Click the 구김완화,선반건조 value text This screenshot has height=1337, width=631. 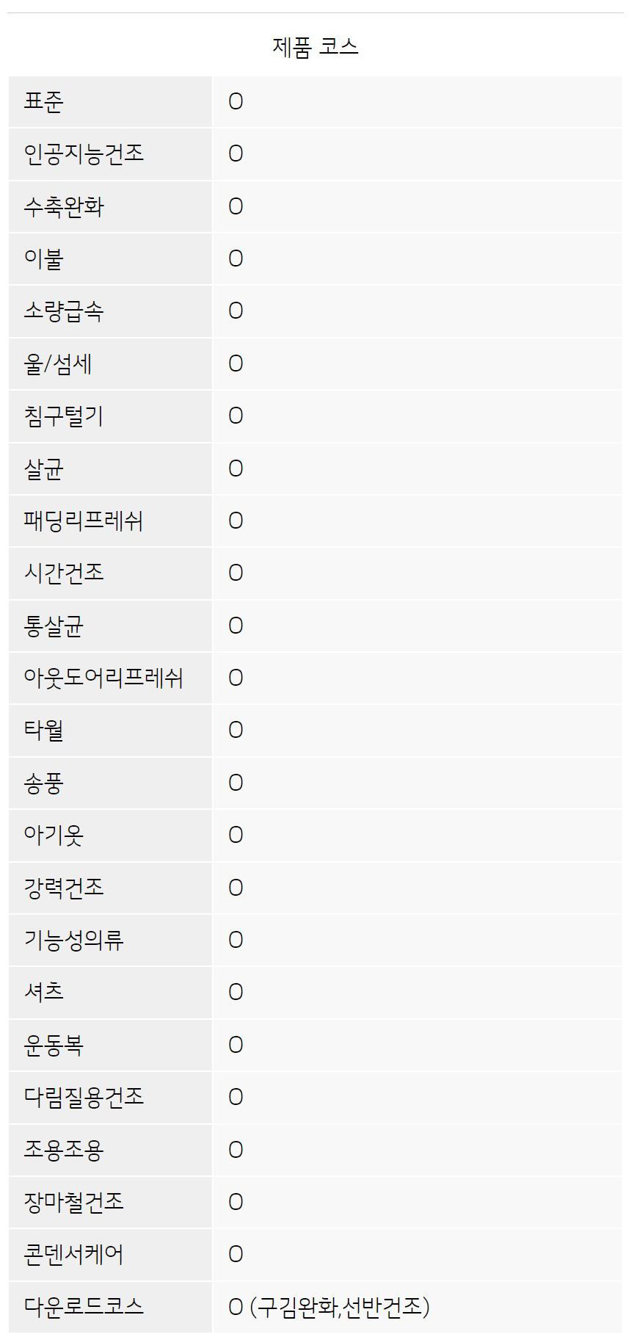point(339,1306)
